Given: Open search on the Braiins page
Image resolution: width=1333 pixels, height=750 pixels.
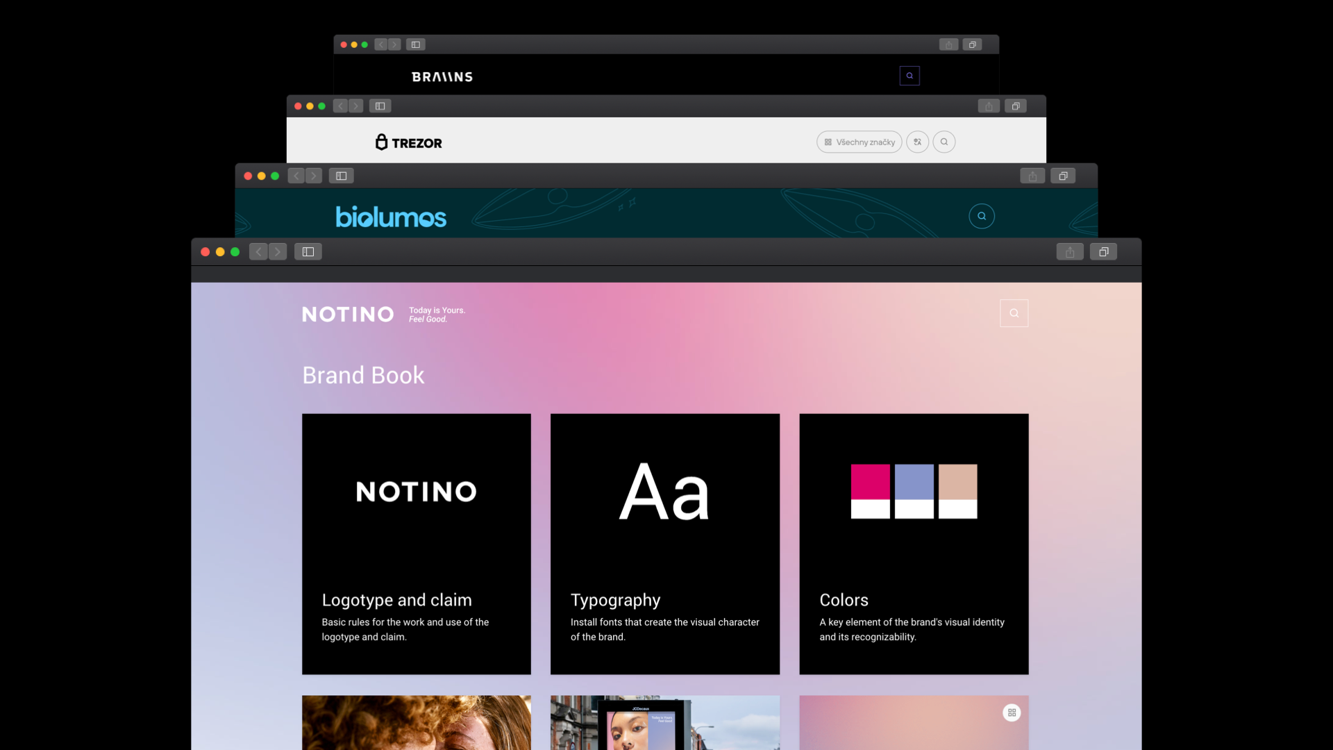Looking at the screenshot, I should click(x=909, y=76).
